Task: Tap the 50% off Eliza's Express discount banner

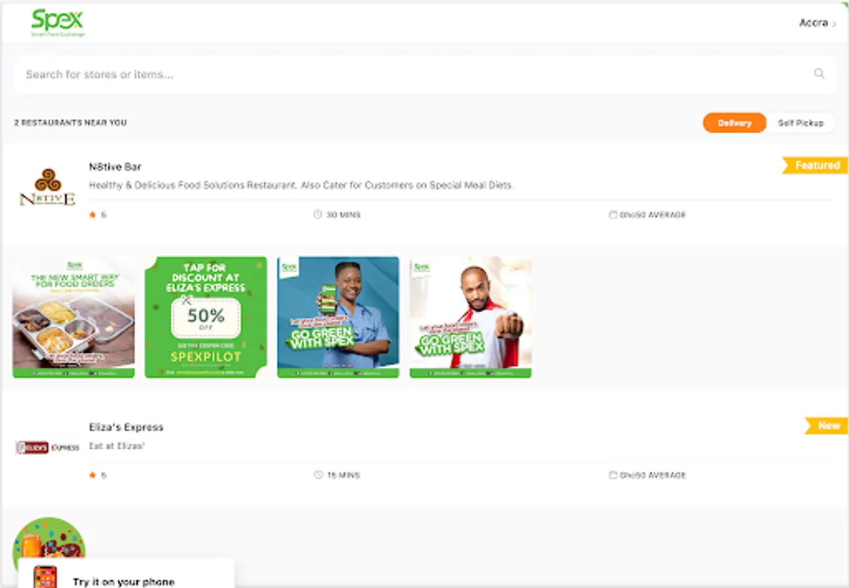Action: (x=205, y=317)
